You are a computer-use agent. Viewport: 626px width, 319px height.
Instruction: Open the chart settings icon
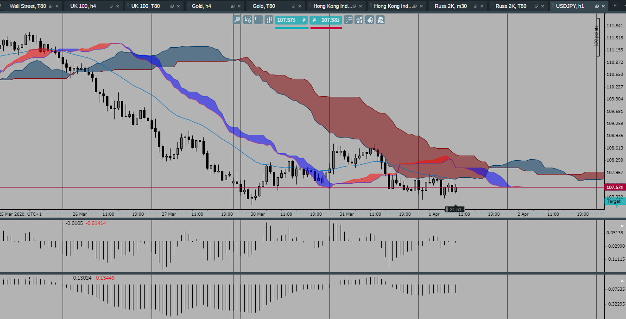coord(248,20)
